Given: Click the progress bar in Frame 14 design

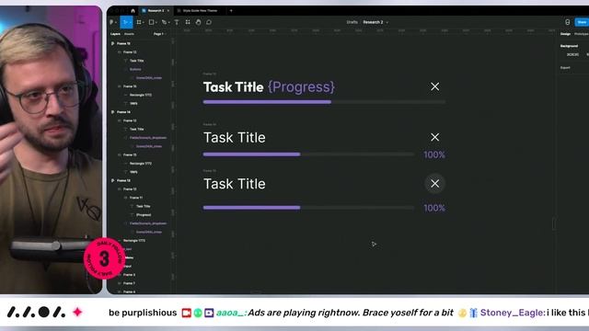Looking at the screenshot, I should click(x=308, y=154).
